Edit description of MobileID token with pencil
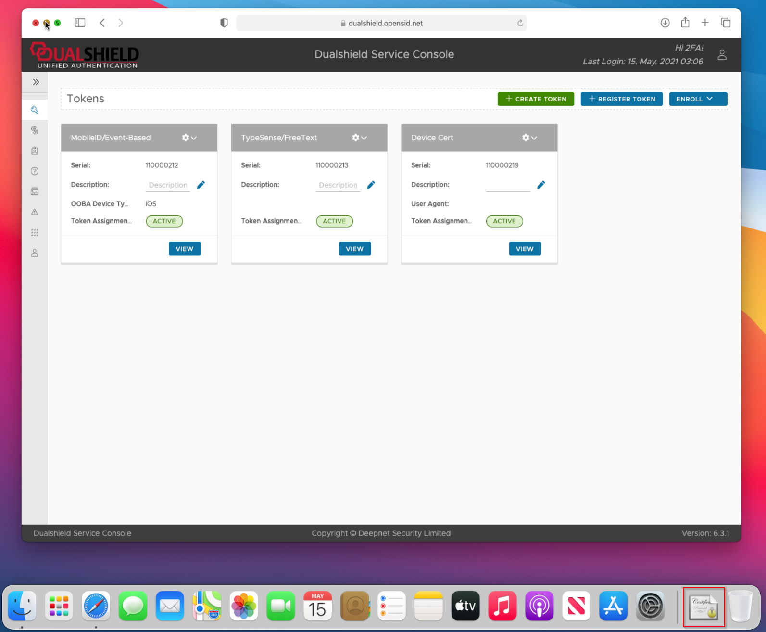Screen dimensions: 766x632 pos(201,185)
